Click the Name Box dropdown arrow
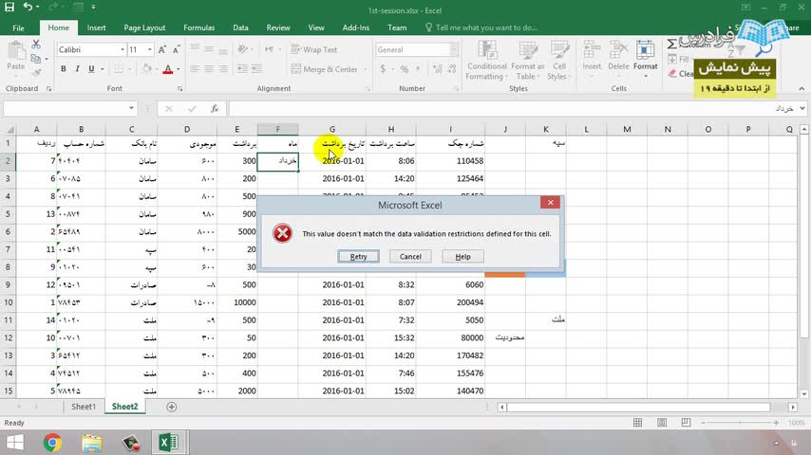Screen dimensions: 811x455 click(x=131, y=108)
